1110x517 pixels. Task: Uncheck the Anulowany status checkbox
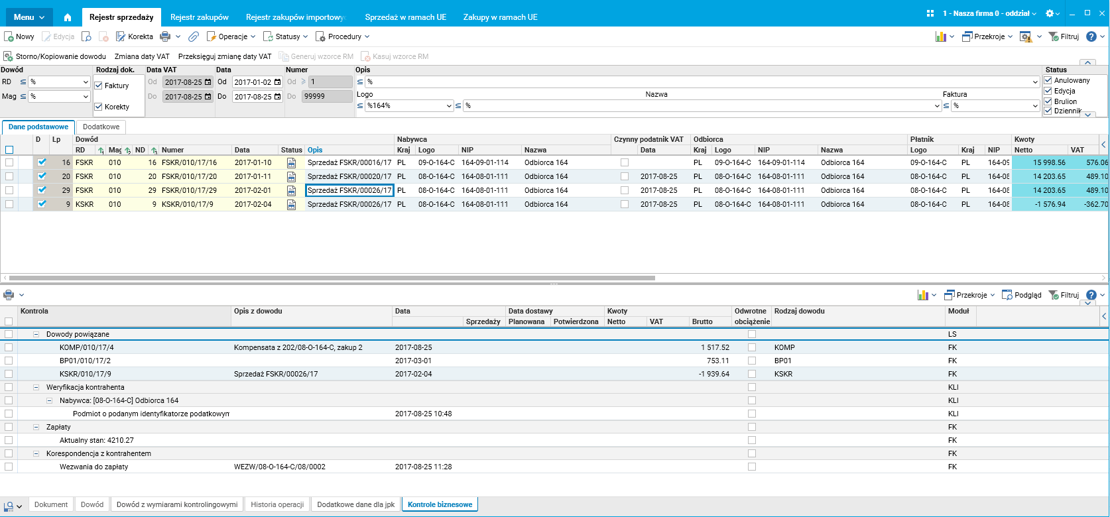(1048, 80)
